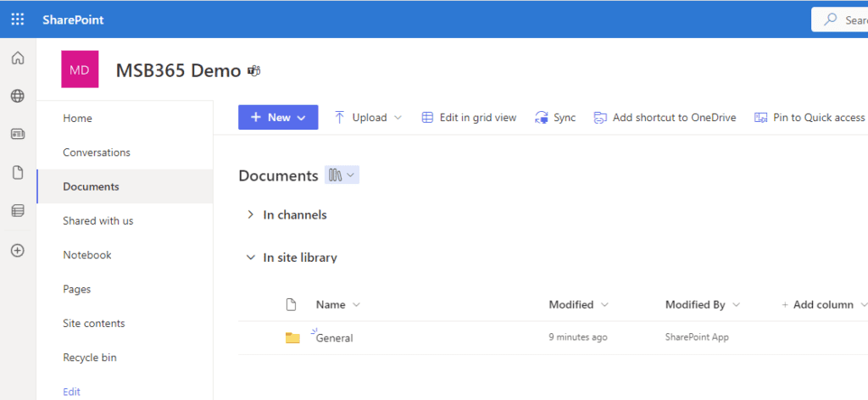
Task: Click the Pin to Quick access label
Action: (x=819, y=117)
